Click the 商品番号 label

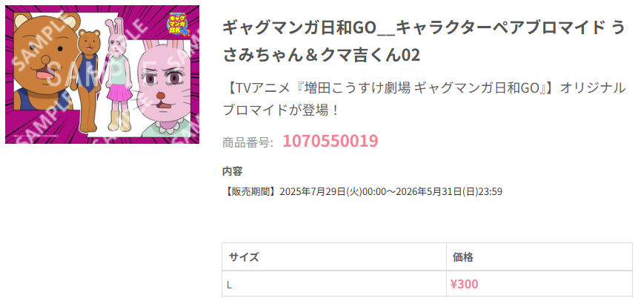(247, 142)
